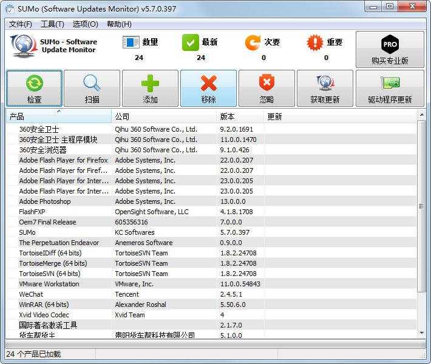Click the list's scroll up arrow

pyautogui.click(x=421, y=115)
